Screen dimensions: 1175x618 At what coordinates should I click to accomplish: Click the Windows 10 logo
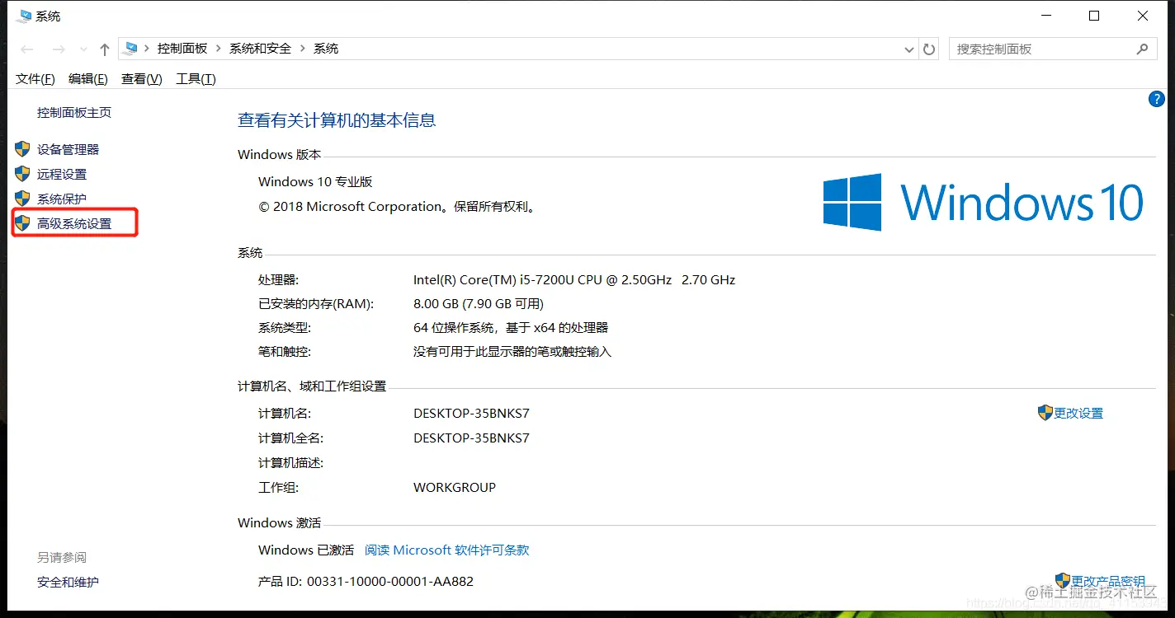984,202
